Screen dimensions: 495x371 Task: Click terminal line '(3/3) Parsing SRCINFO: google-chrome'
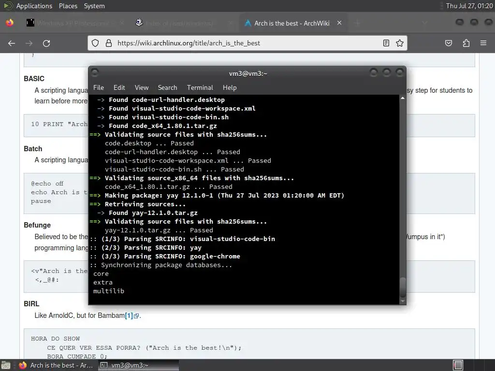[x=165, y=257]
